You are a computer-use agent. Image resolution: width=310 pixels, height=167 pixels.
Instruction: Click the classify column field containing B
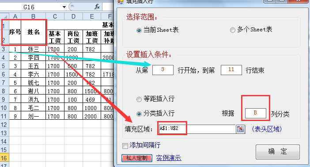[x=255, y=113]
